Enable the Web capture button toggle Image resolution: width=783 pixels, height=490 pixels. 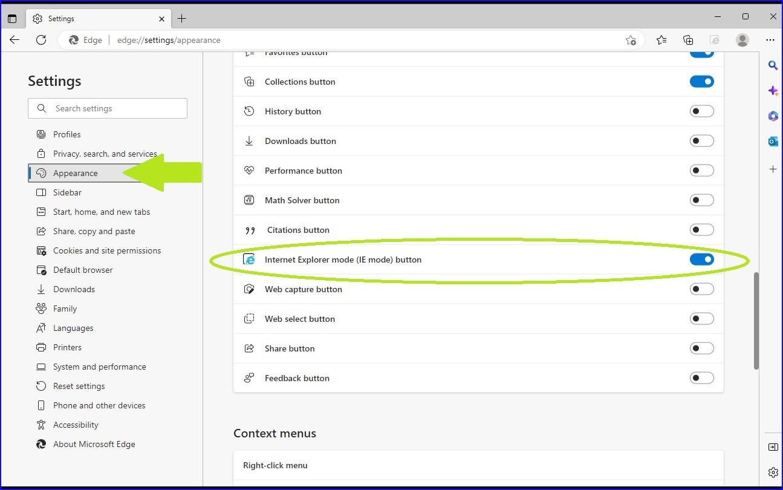click(x=702, y=289)
